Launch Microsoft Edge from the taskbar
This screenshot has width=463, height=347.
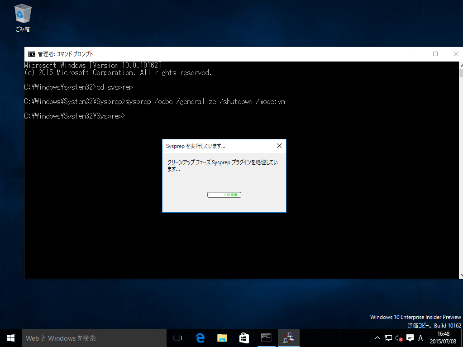(x=200, y=338)
